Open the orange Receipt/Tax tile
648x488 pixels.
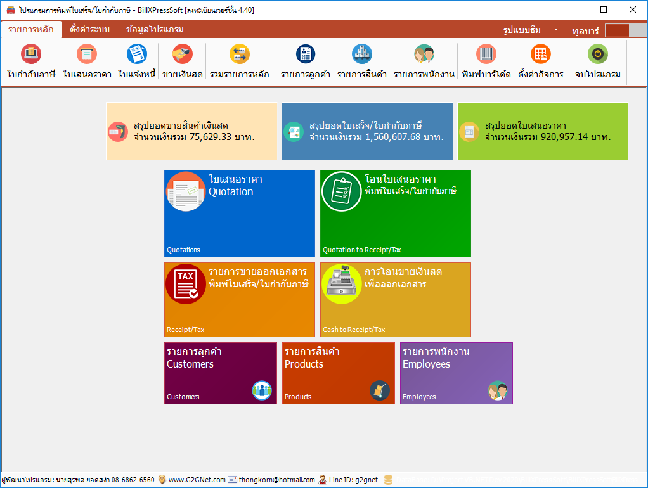pos(240,300)
